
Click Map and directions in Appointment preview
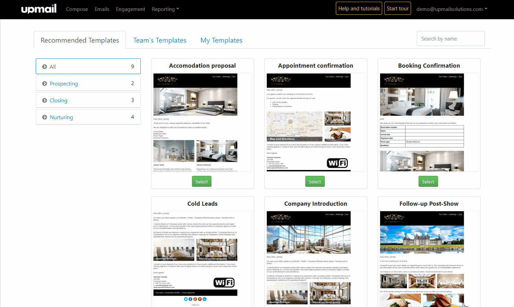[295, 126]
